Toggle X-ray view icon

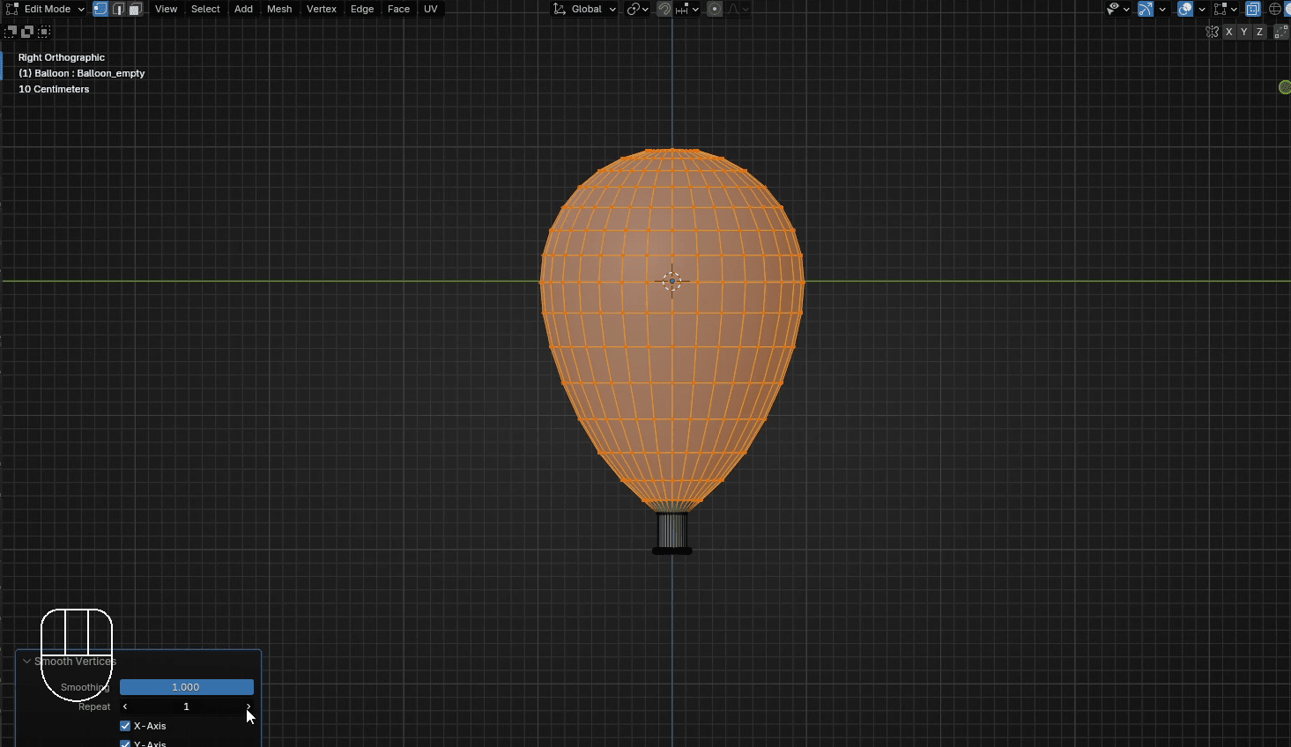point(1252,9)
